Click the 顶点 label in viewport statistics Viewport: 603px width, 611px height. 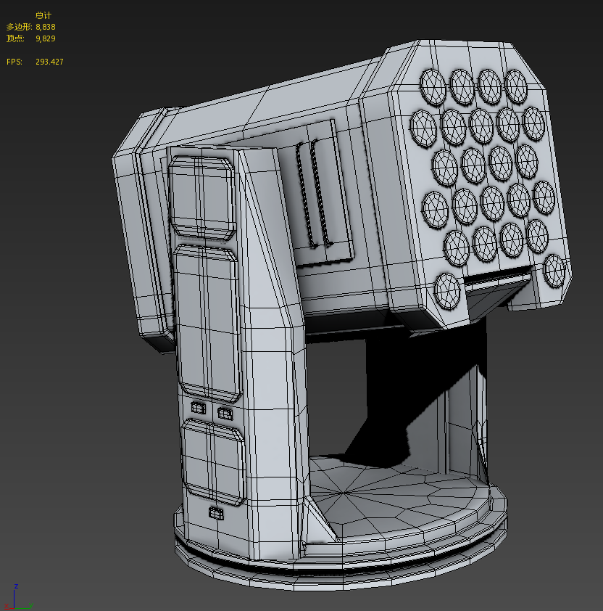[15, 38]
